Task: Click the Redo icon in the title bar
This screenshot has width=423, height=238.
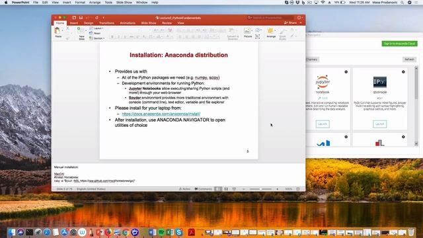Action: (96, 18)
